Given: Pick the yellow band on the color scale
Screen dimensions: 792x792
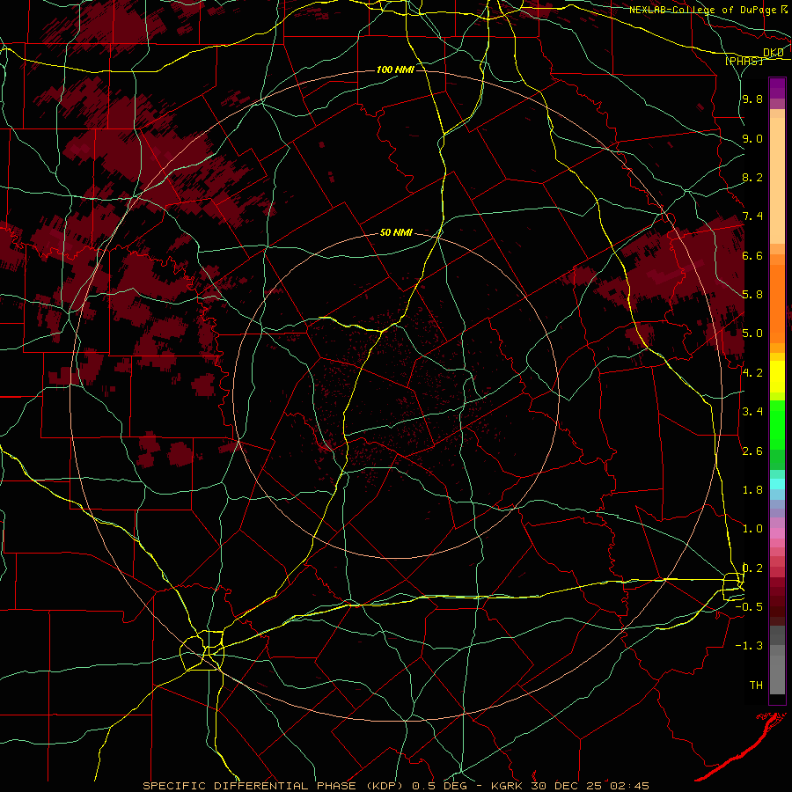Looking at the screenshot, I should point(777,377).
